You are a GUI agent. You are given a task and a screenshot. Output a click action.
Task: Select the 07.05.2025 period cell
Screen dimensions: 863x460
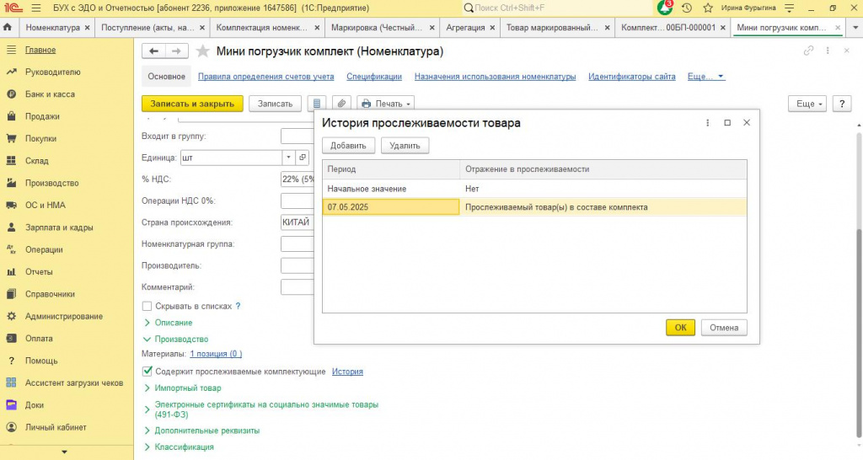(x=391, y=207)
